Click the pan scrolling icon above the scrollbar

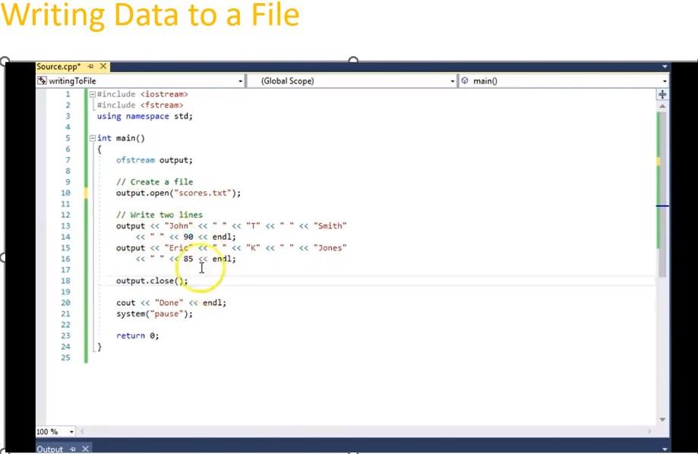click(x=662, y=94)
